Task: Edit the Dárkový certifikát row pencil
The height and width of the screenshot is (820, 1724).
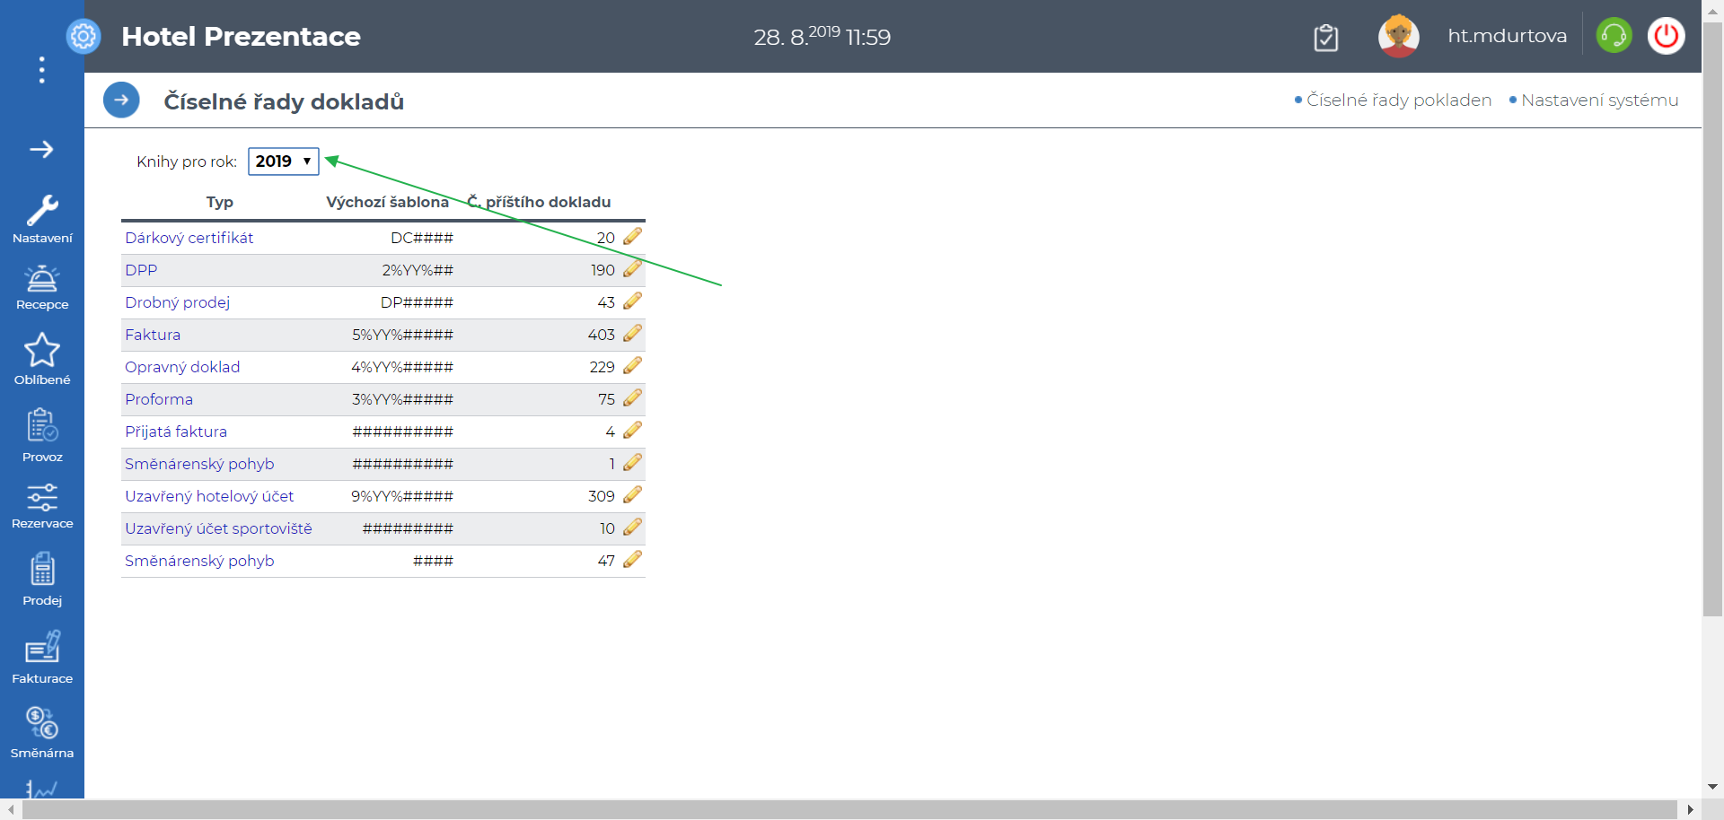Action: [x=632, y=236]
